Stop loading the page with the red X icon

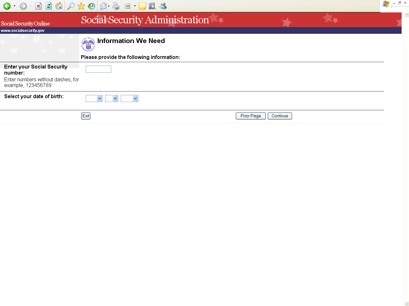click(38, 6)
